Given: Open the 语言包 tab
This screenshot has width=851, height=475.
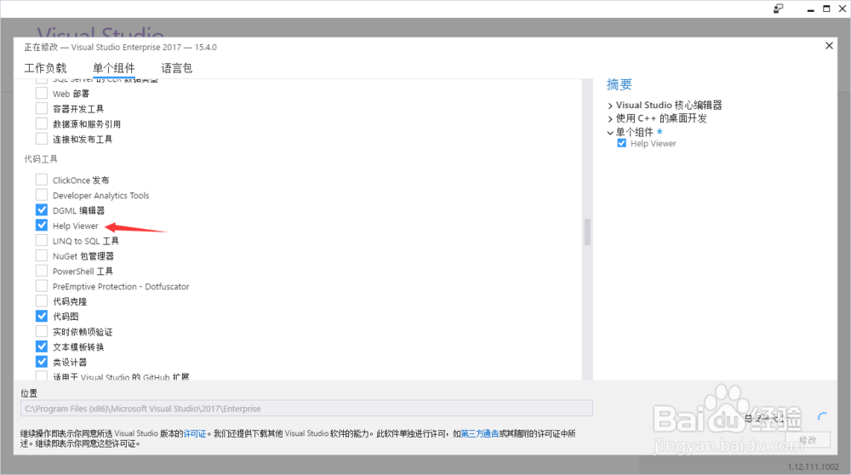Looking at the screenshot, I should click(x=176, y=68).
